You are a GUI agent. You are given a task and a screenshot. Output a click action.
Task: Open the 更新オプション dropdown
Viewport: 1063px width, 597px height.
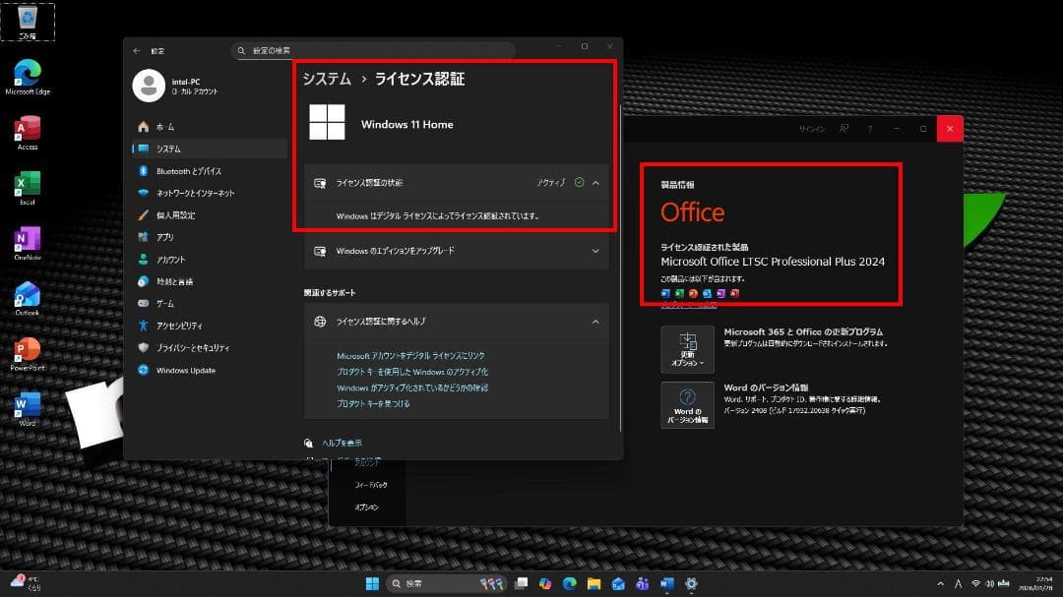click(x=687, y=349)
